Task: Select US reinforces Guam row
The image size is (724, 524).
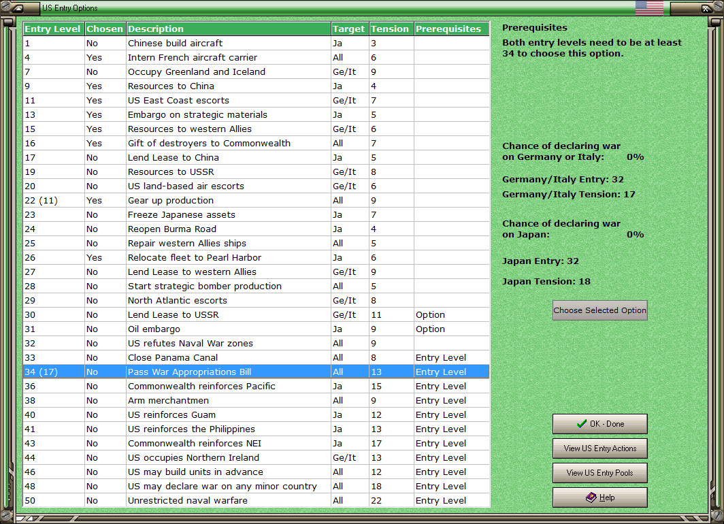Action: pos(257,415)
